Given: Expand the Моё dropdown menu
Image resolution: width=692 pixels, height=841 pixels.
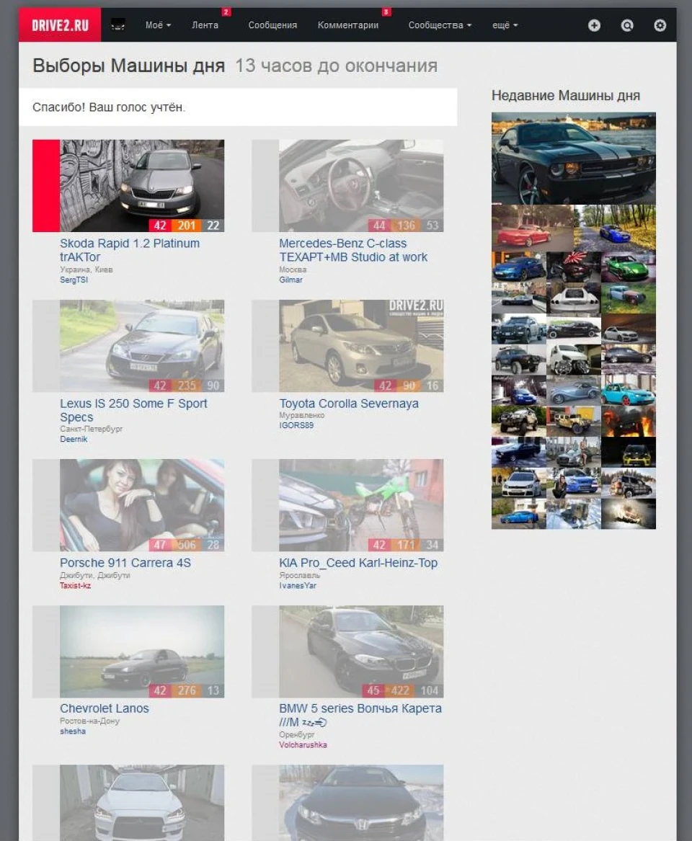Looking at the screenshot, I should 158,25.
